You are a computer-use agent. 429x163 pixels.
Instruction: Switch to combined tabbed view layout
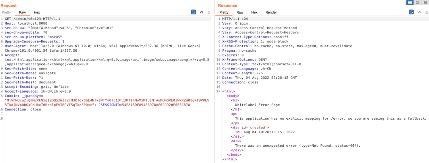pos(425,2)
